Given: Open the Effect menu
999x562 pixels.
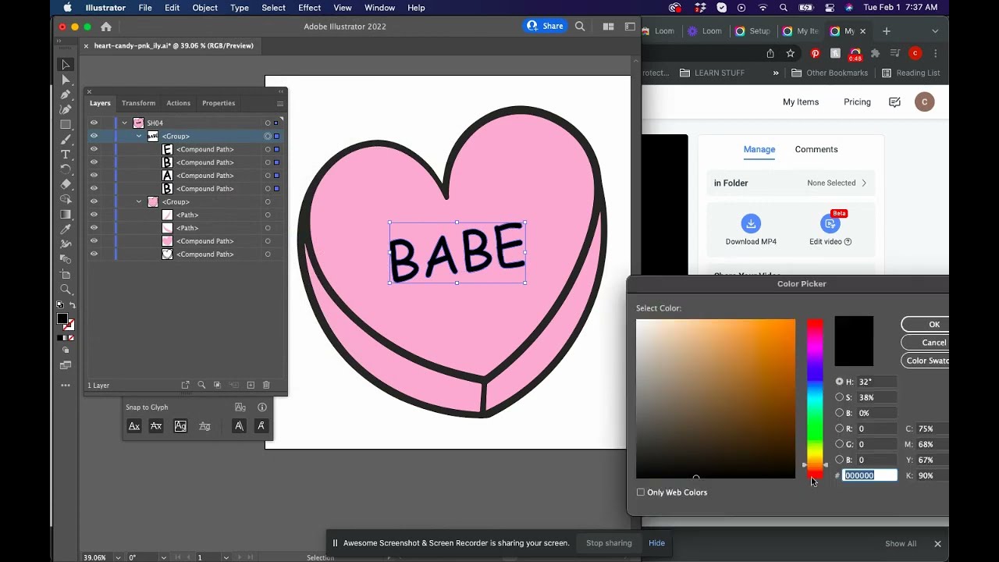Looking at the screenshot, I should [309, 8].
